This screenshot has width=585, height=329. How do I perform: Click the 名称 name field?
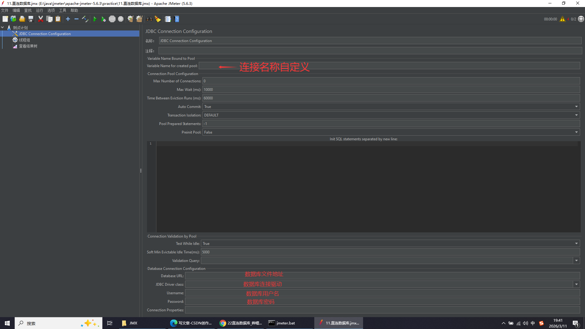[x=370, y=41]
